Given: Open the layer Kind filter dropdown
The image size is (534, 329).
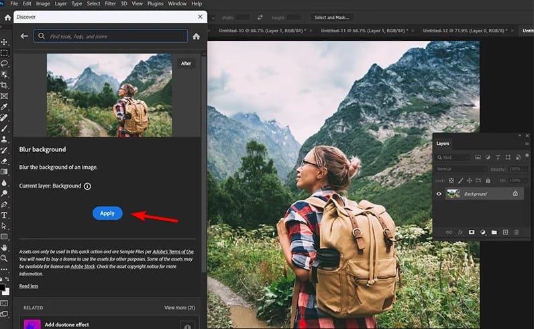Looking at the screenshot, I should [x=453, y=157].
